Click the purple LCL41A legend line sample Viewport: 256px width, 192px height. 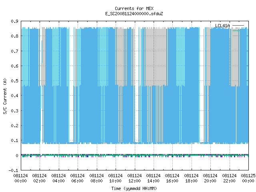[238, 26]
